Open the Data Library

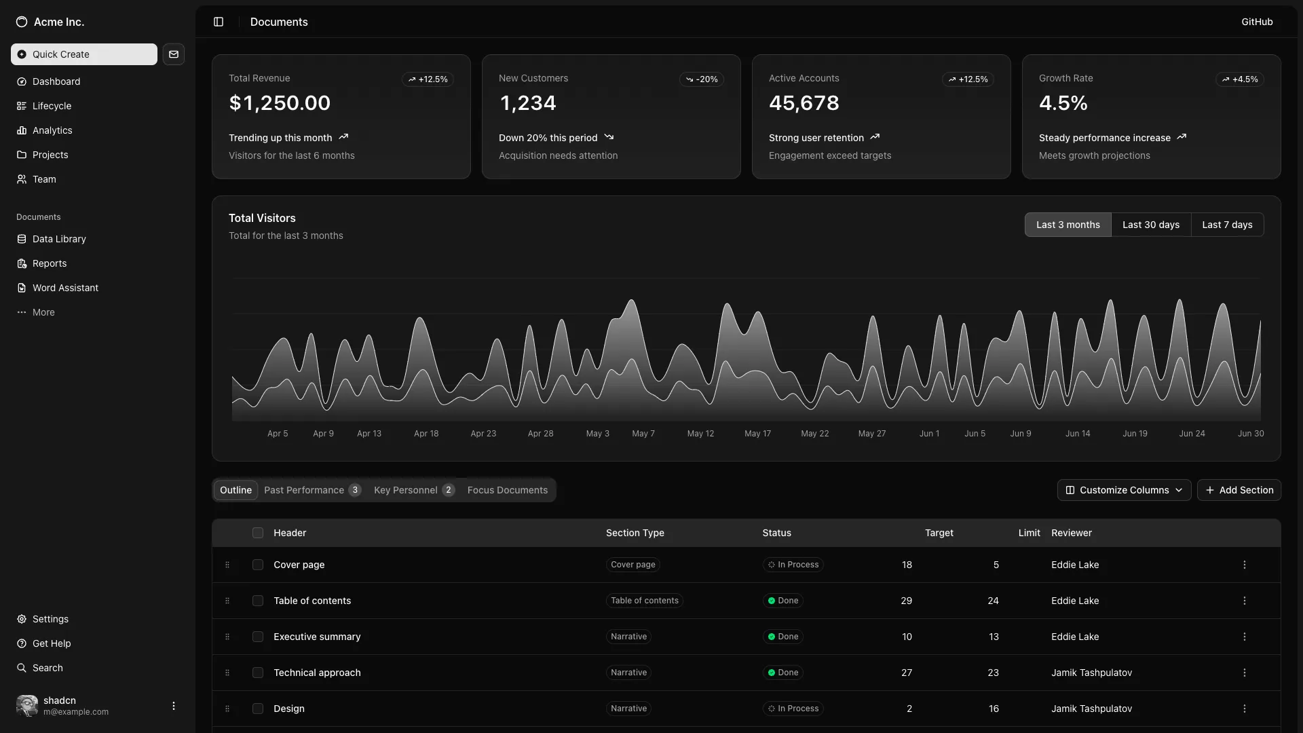tap(58, 239)
